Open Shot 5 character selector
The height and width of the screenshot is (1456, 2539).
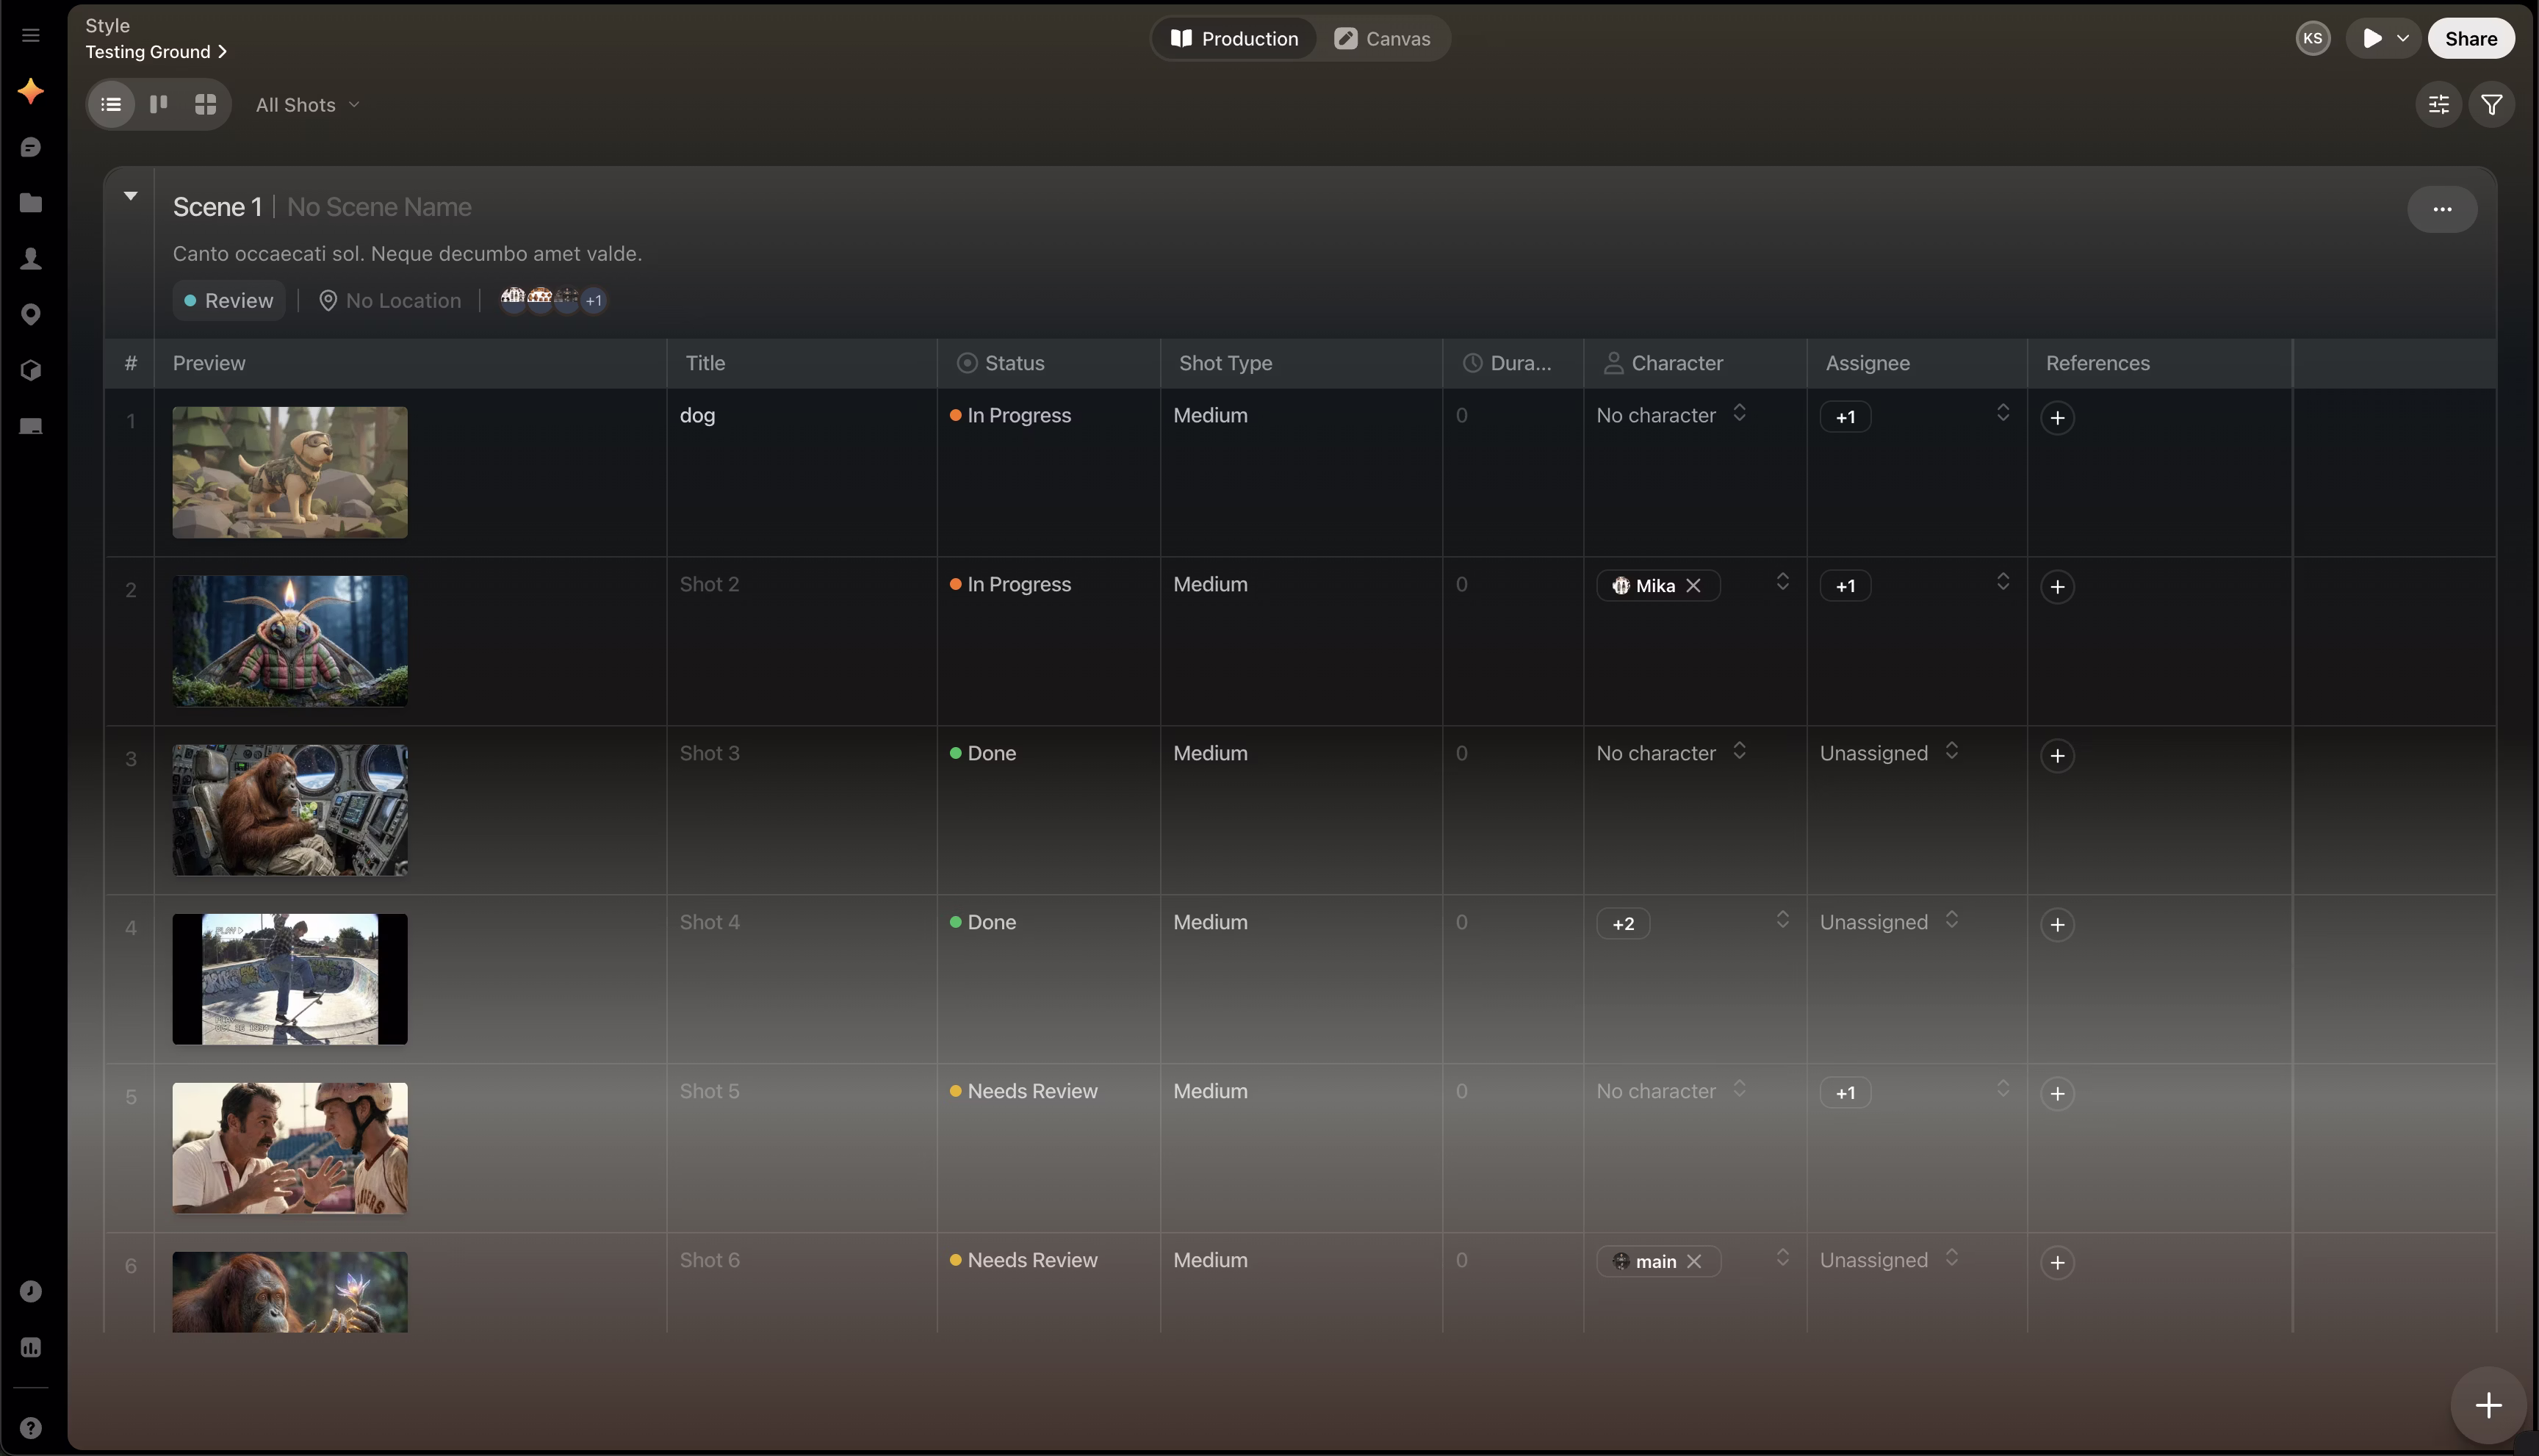[1671, 1091]
